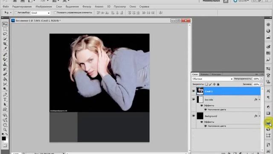Select the Dodge tool
The image size is (273, 154).
[5, 89]
